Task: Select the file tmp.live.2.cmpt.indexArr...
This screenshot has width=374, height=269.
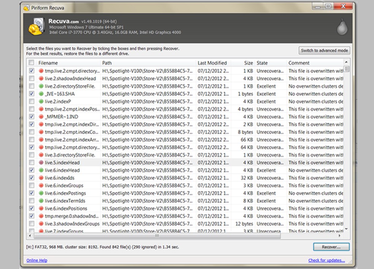Action: (x=71, y=140)
